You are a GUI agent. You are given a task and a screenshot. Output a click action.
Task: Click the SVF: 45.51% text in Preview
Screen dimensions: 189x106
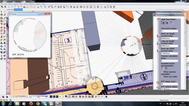pyautogui.click(x=18, y=54)
